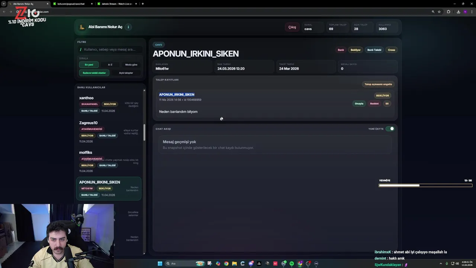
Task: Select Zagreus10 in banned users list
Action: (109, 132)
